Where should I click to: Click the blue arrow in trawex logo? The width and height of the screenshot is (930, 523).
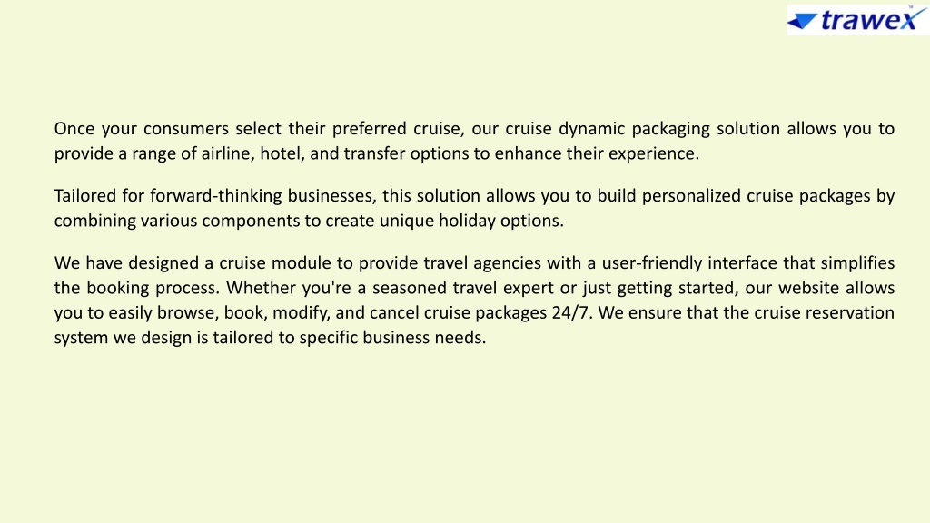click(803, 22)
